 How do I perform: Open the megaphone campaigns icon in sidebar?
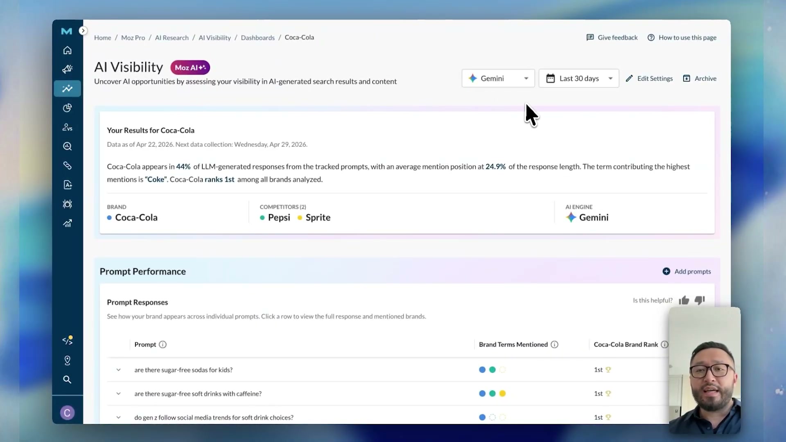(68, 69)
